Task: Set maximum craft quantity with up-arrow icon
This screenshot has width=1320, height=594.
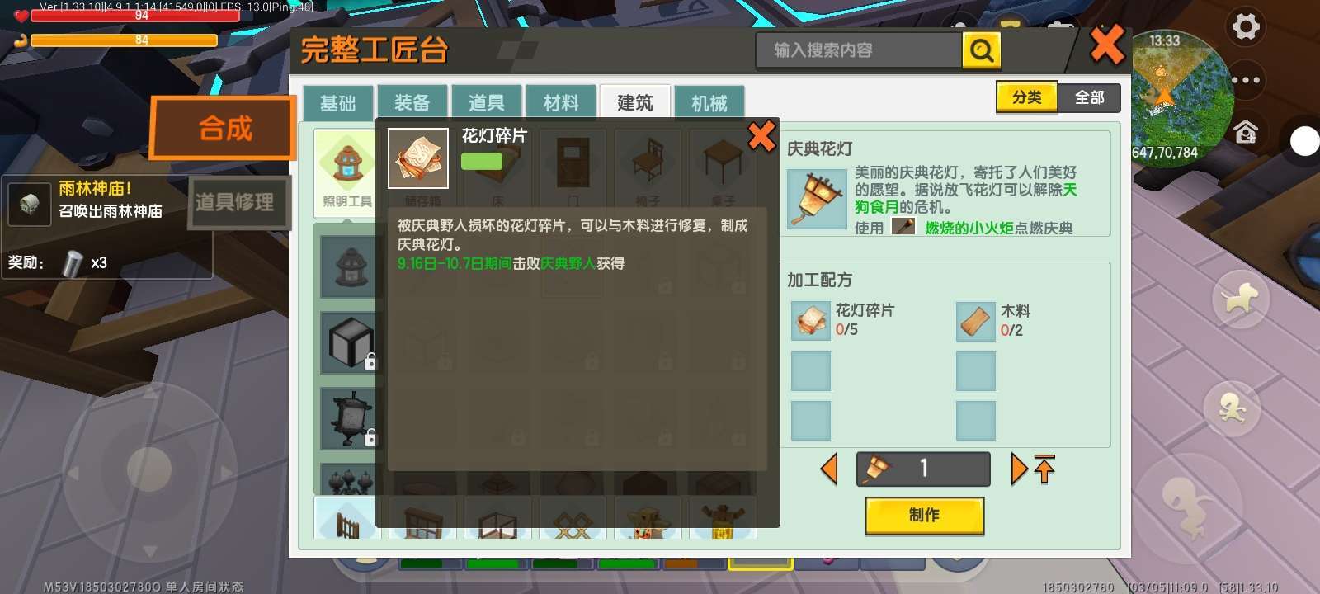Action: coord(1044,469)
